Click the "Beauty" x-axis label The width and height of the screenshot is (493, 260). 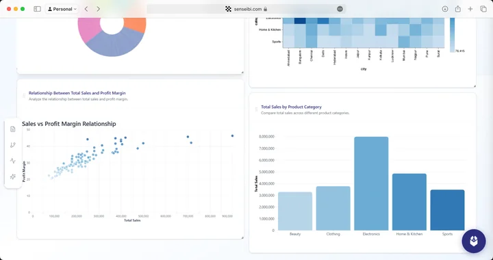point(295,234)
